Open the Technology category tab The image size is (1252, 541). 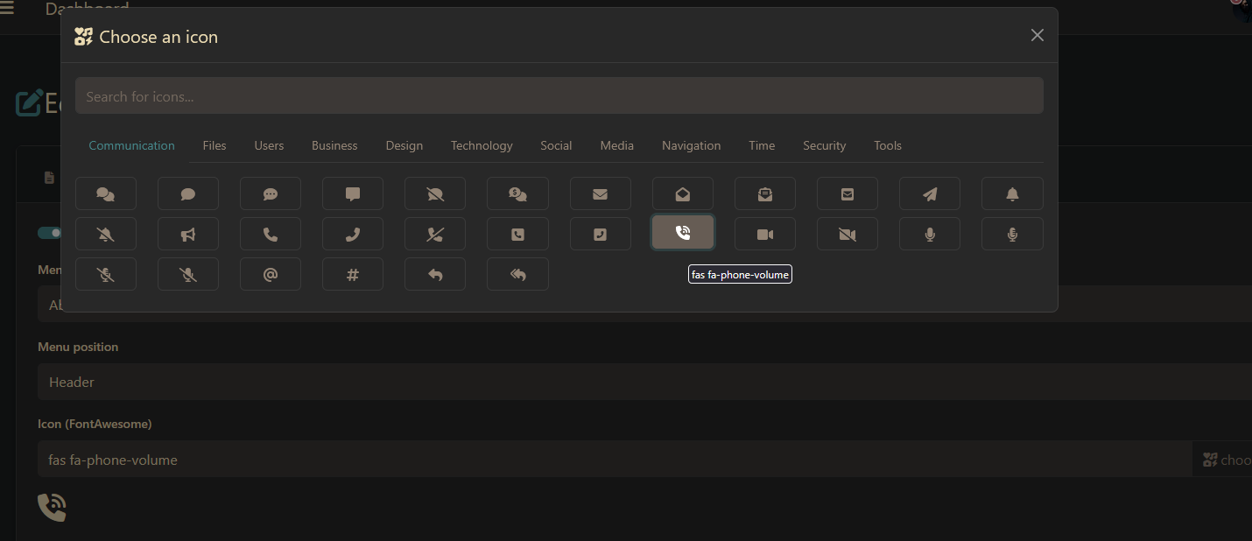coord(482,145)
